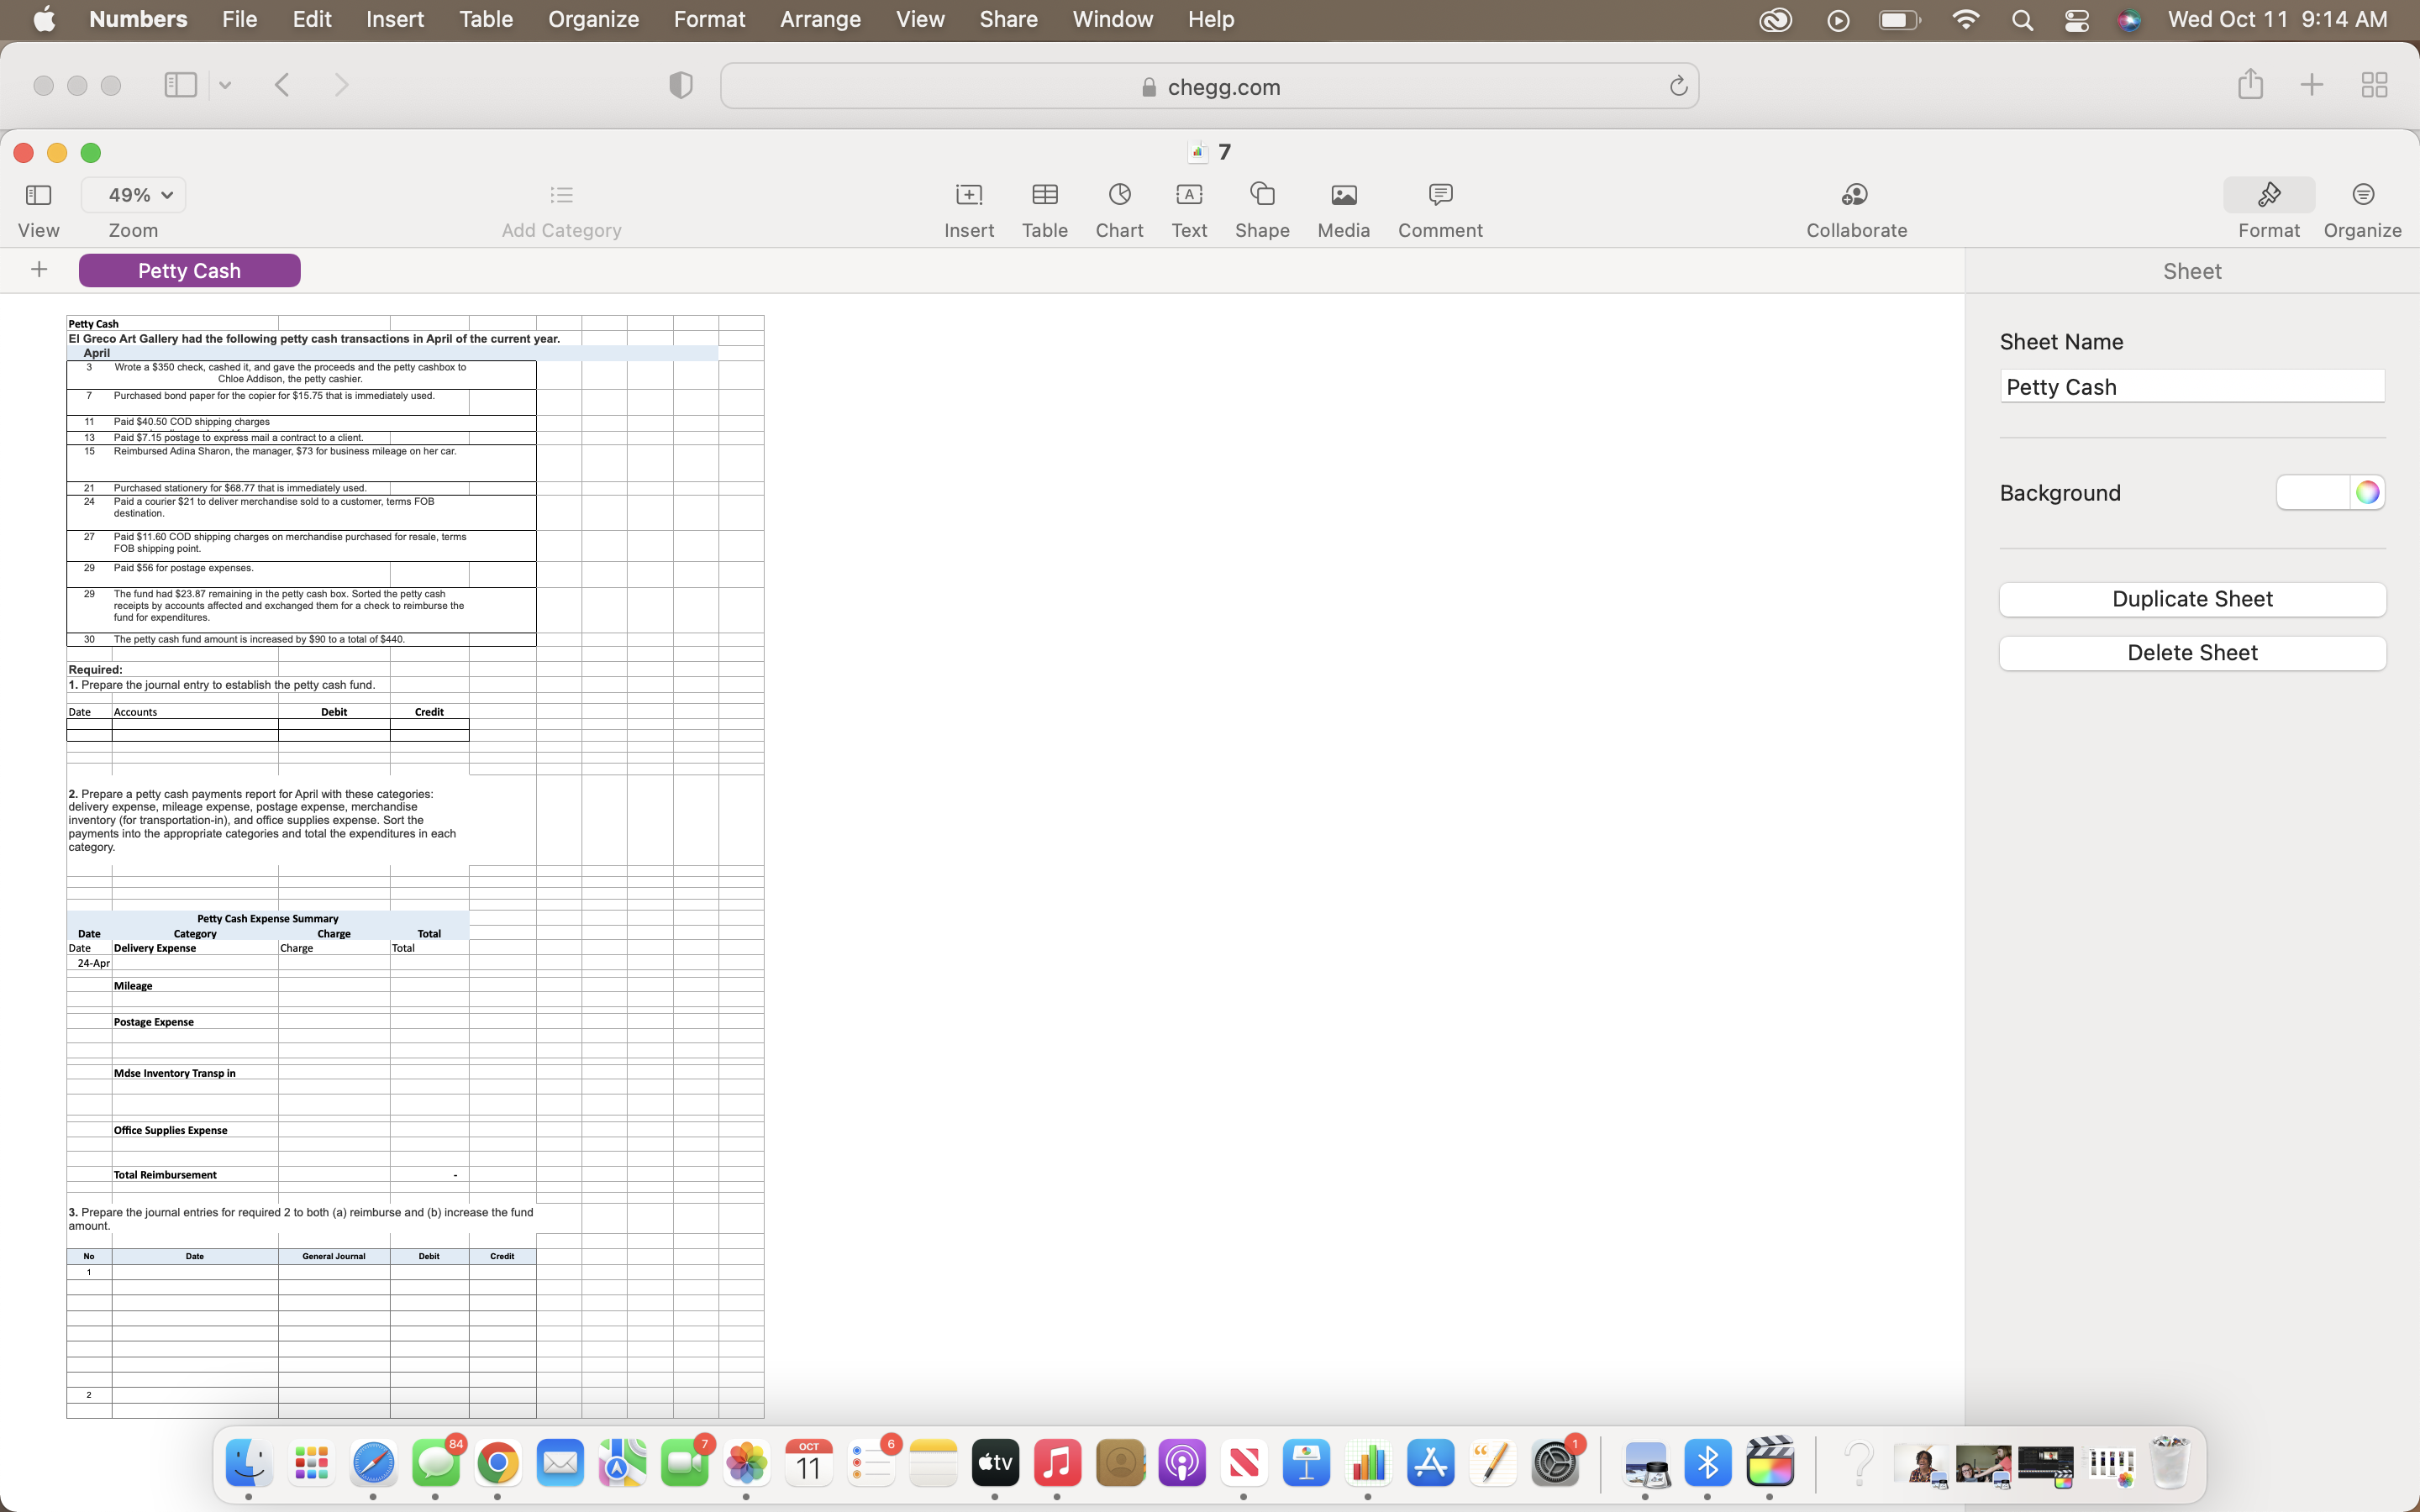This screenshot has width=2420, height=1512.
Task: Open the Table insertion tool
Action: [1044, 207]
